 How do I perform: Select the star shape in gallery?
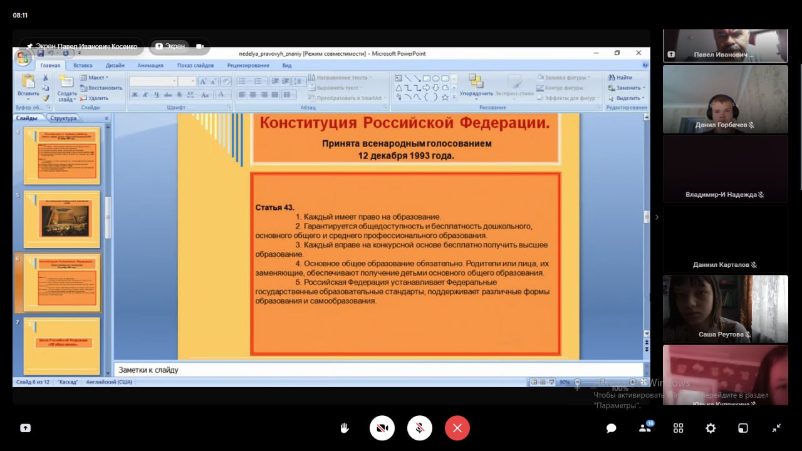pyautogui.click(x=445, y=97)
